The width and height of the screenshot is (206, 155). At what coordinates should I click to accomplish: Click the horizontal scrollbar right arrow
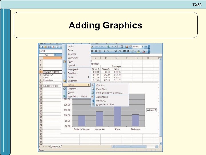[157, 146]
